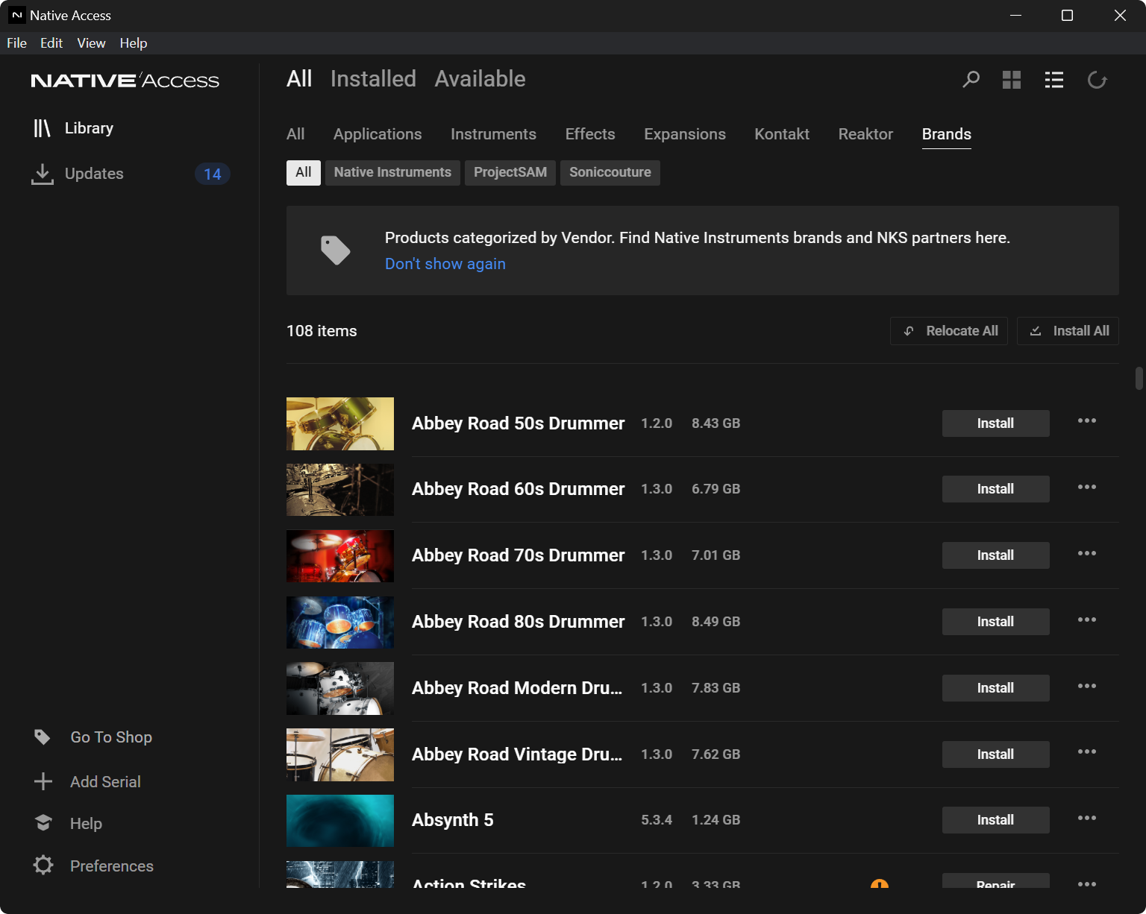The width and height of the screenshot is (1146, 914).
Task: Click the vertical scrollbar thumb
Action: coord(1139,378)
